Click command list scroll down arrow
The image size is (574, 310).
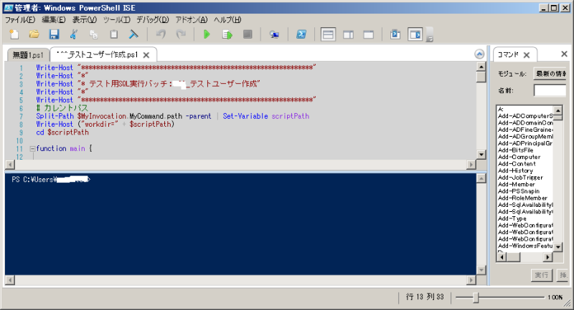558,247
